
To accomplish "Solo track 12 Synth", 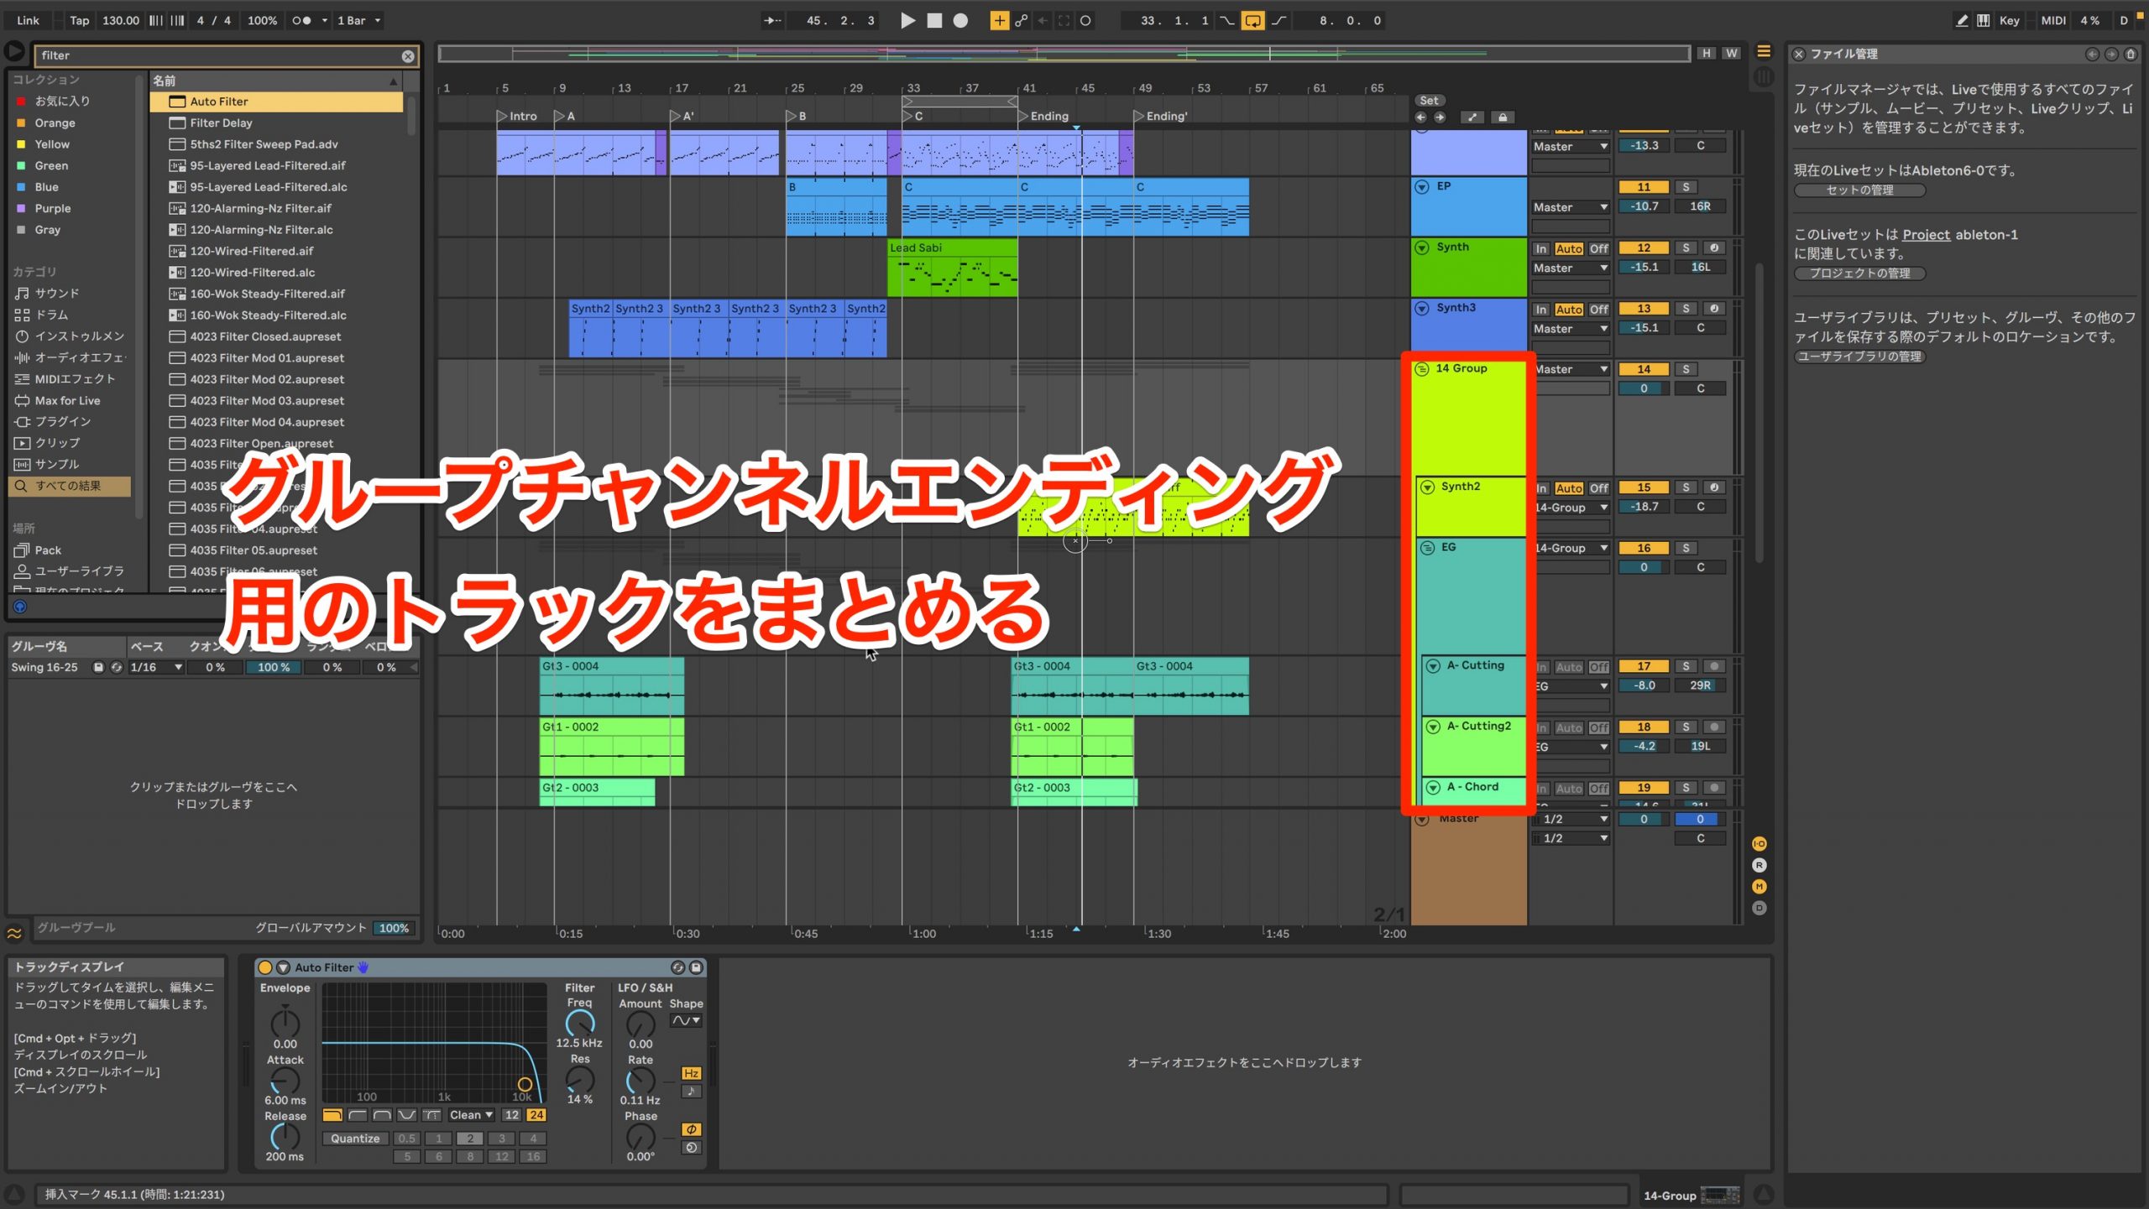I will coord(1686,248).
